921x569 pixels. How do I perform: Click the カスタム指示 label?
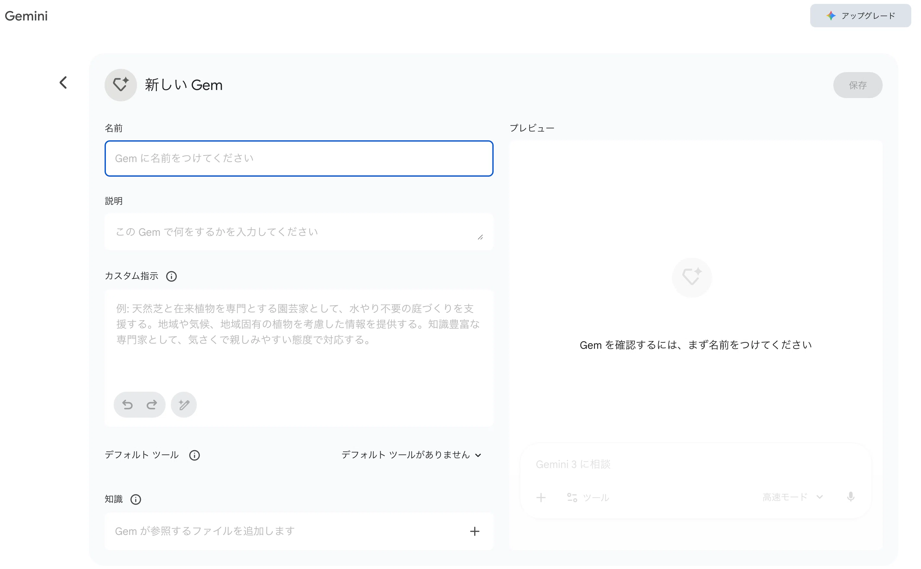pos(131,276)
